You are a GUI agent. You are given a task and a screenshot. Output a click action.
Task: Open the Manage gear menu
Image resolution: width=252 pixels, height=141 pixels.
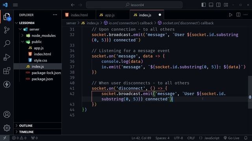pos(7,128)
